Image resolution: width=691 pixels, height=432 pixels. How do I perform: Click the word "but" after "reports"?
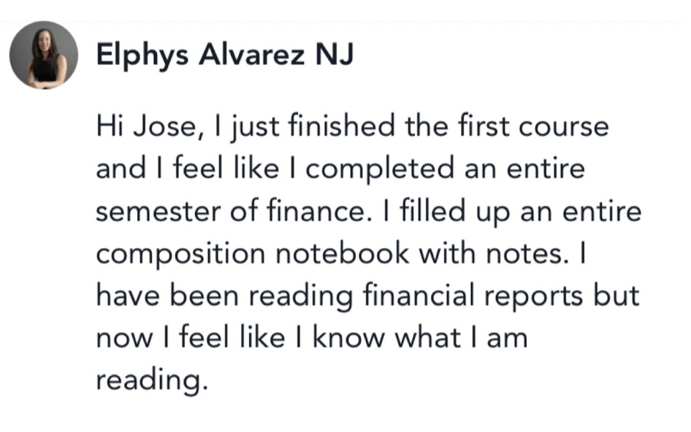[x=616, y=296]
